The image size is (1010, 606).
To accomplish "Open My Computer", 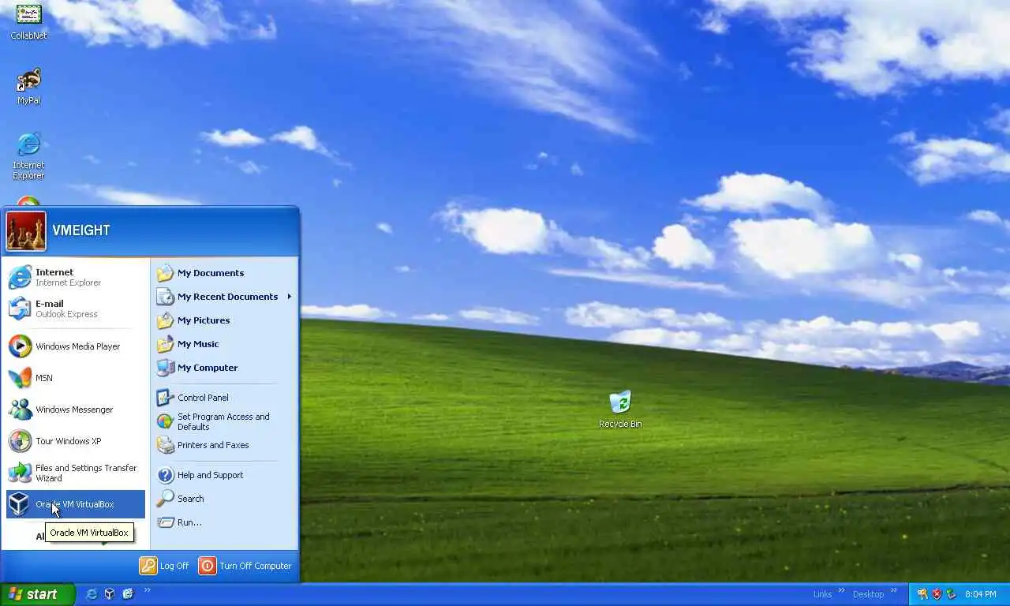I will click(x=224, y=368).
